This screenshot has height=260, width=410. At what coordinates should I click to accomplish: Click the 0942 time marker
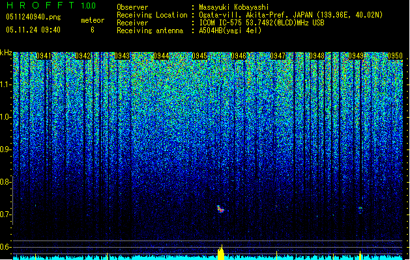(x=83, y=56)
